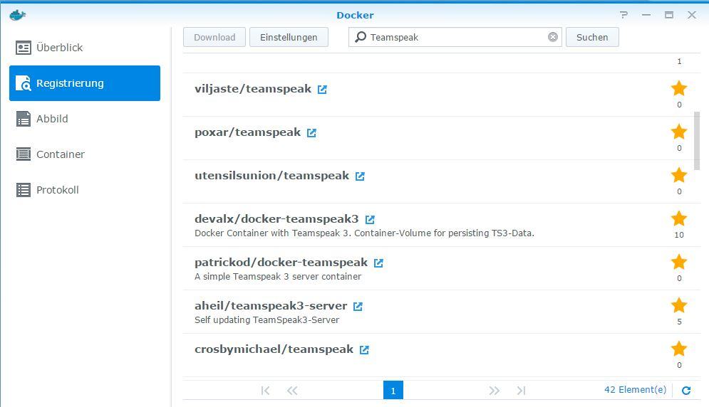The image size is (709, 407).
Task: Select the viljaste/teamspeak entry
Action: pyautogui.click(x=441, y=95)
